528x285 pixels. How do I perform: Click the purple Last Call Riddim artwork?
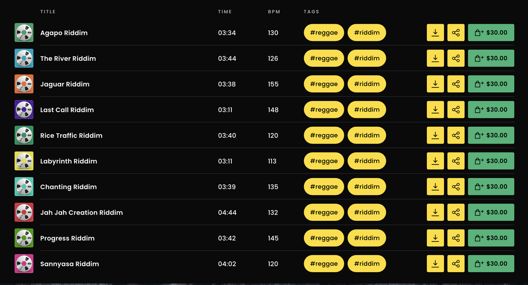[24, 110]
